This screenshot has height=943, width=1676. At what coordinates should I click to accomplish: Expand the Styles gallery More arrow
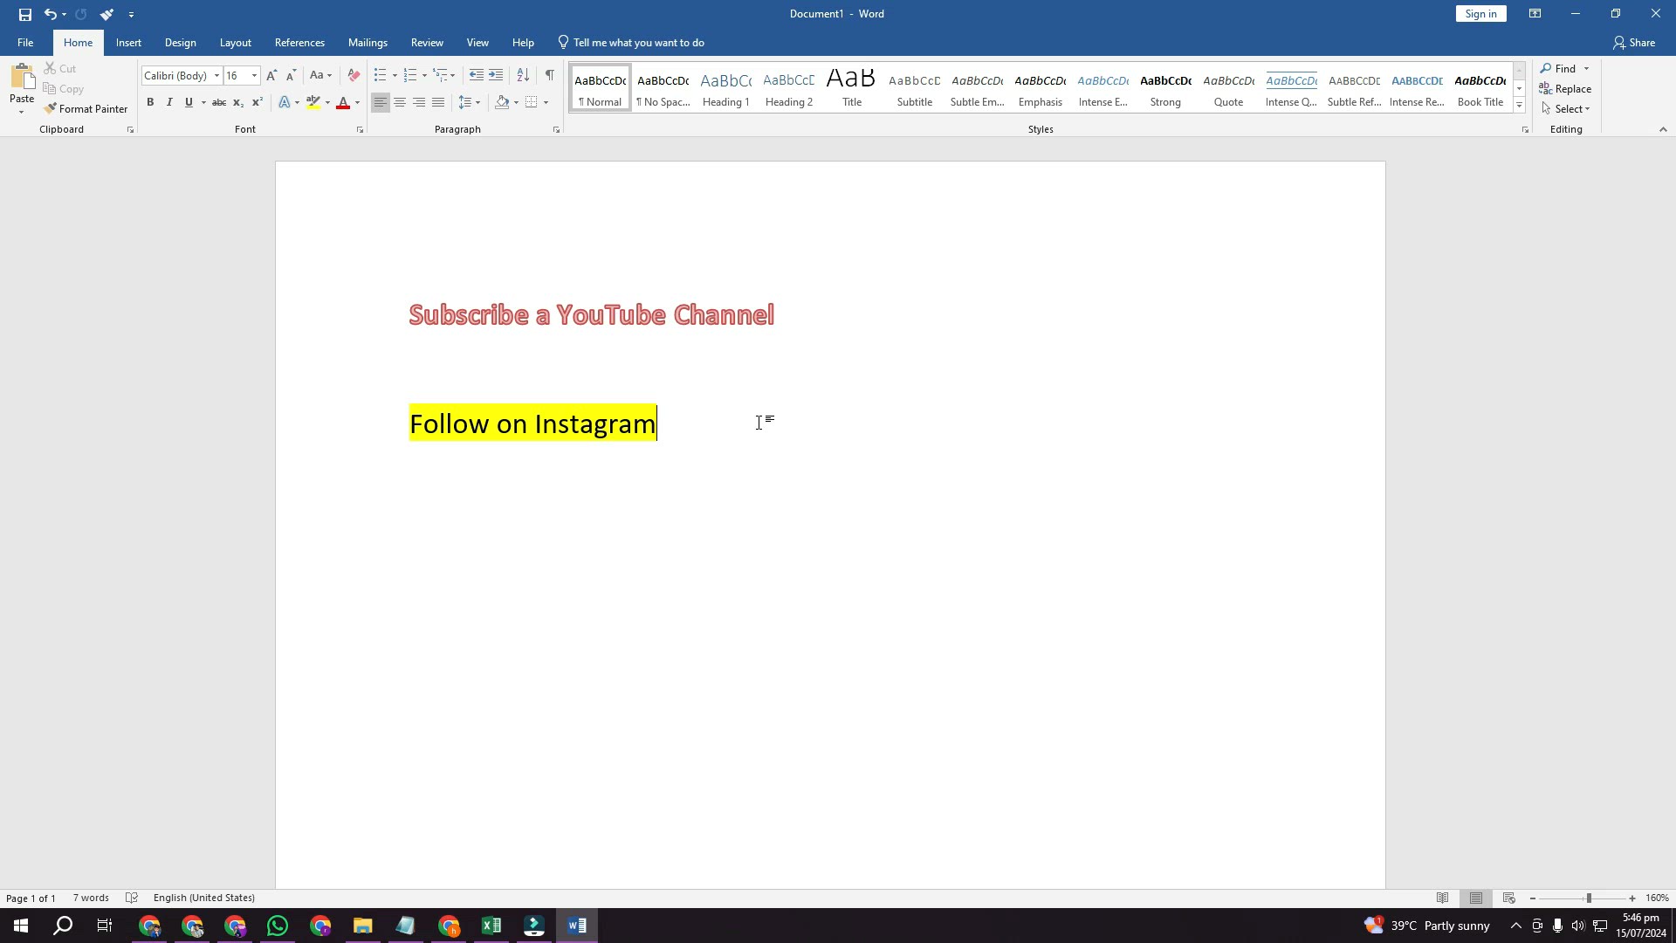coord(1519,106)
